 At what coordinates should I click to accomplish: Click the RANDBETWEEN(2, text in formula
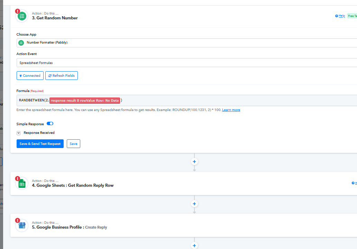34,100
